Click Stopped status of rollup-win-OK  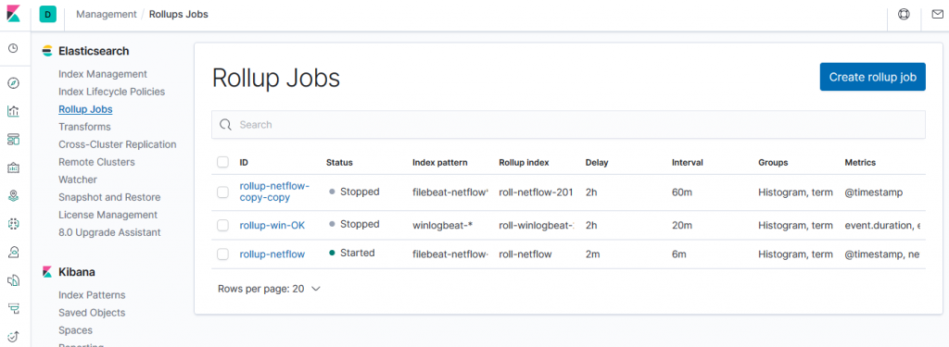[354, 224]
